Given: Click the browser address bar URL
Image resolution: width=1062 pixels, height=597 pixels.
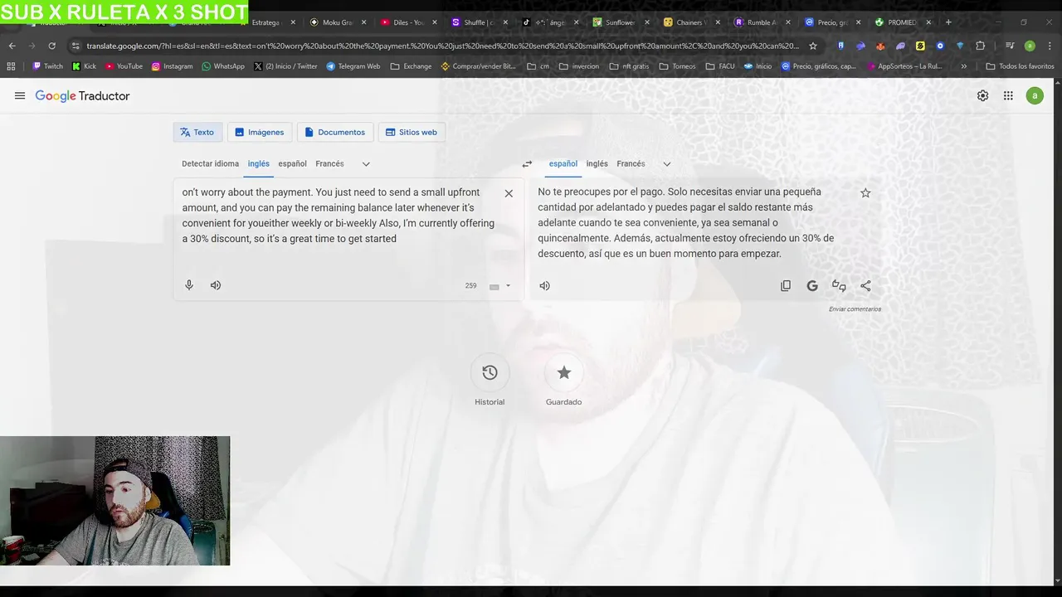Looking at the screenshot, I should pyautogui.click(x=443, y=46).
